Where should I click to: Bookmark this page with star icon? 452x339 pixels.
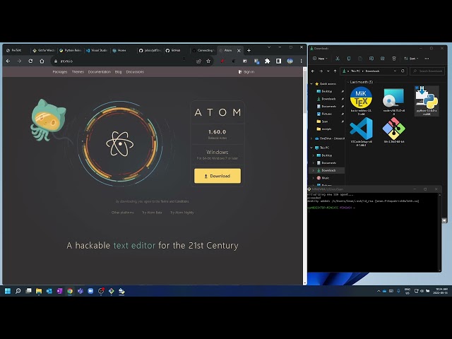pos(208,61)
